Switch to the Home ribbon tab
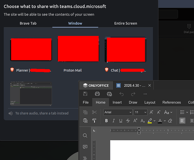The height and width of the screenshot is (160, 194). [x=101, y=102]
